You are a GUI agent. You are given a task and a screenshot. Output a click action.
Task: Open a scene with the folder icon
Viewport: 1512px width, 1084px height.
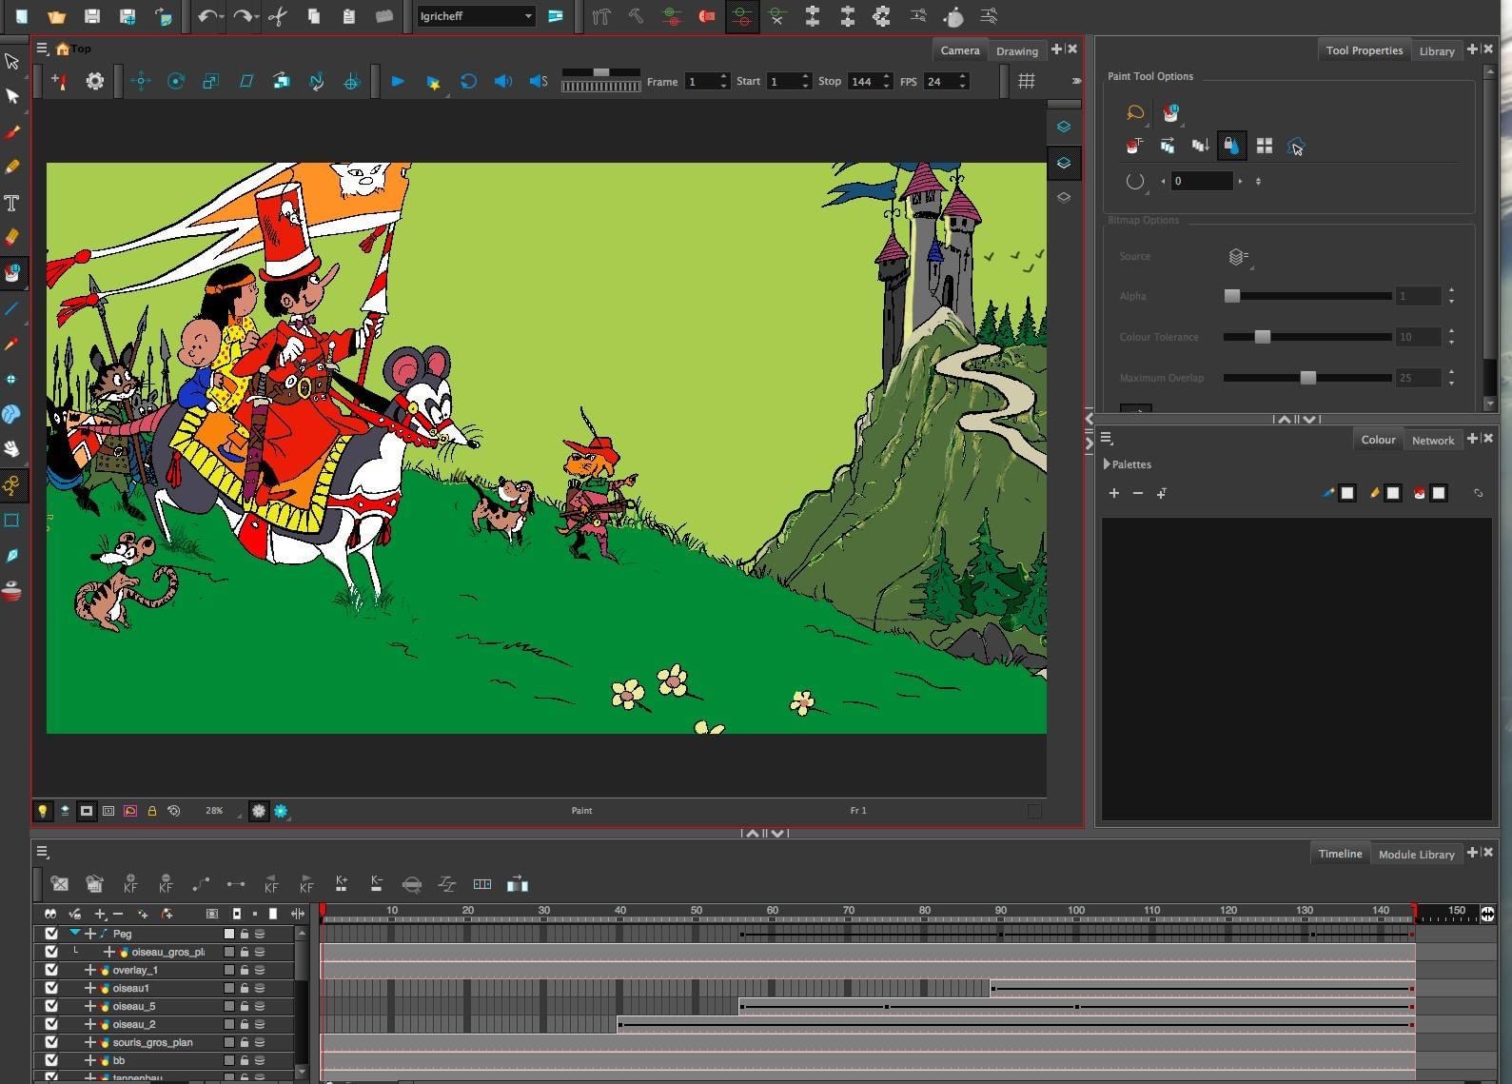coord(56,16)
